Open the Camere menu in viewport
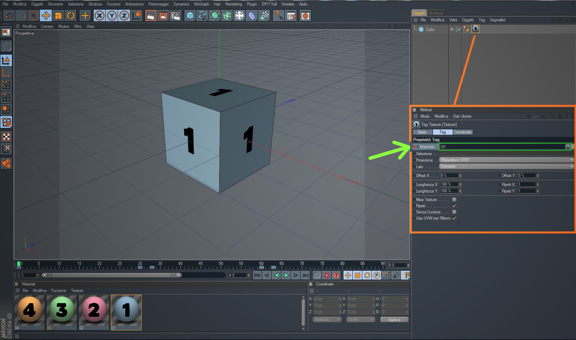 [x=47, y=26]
